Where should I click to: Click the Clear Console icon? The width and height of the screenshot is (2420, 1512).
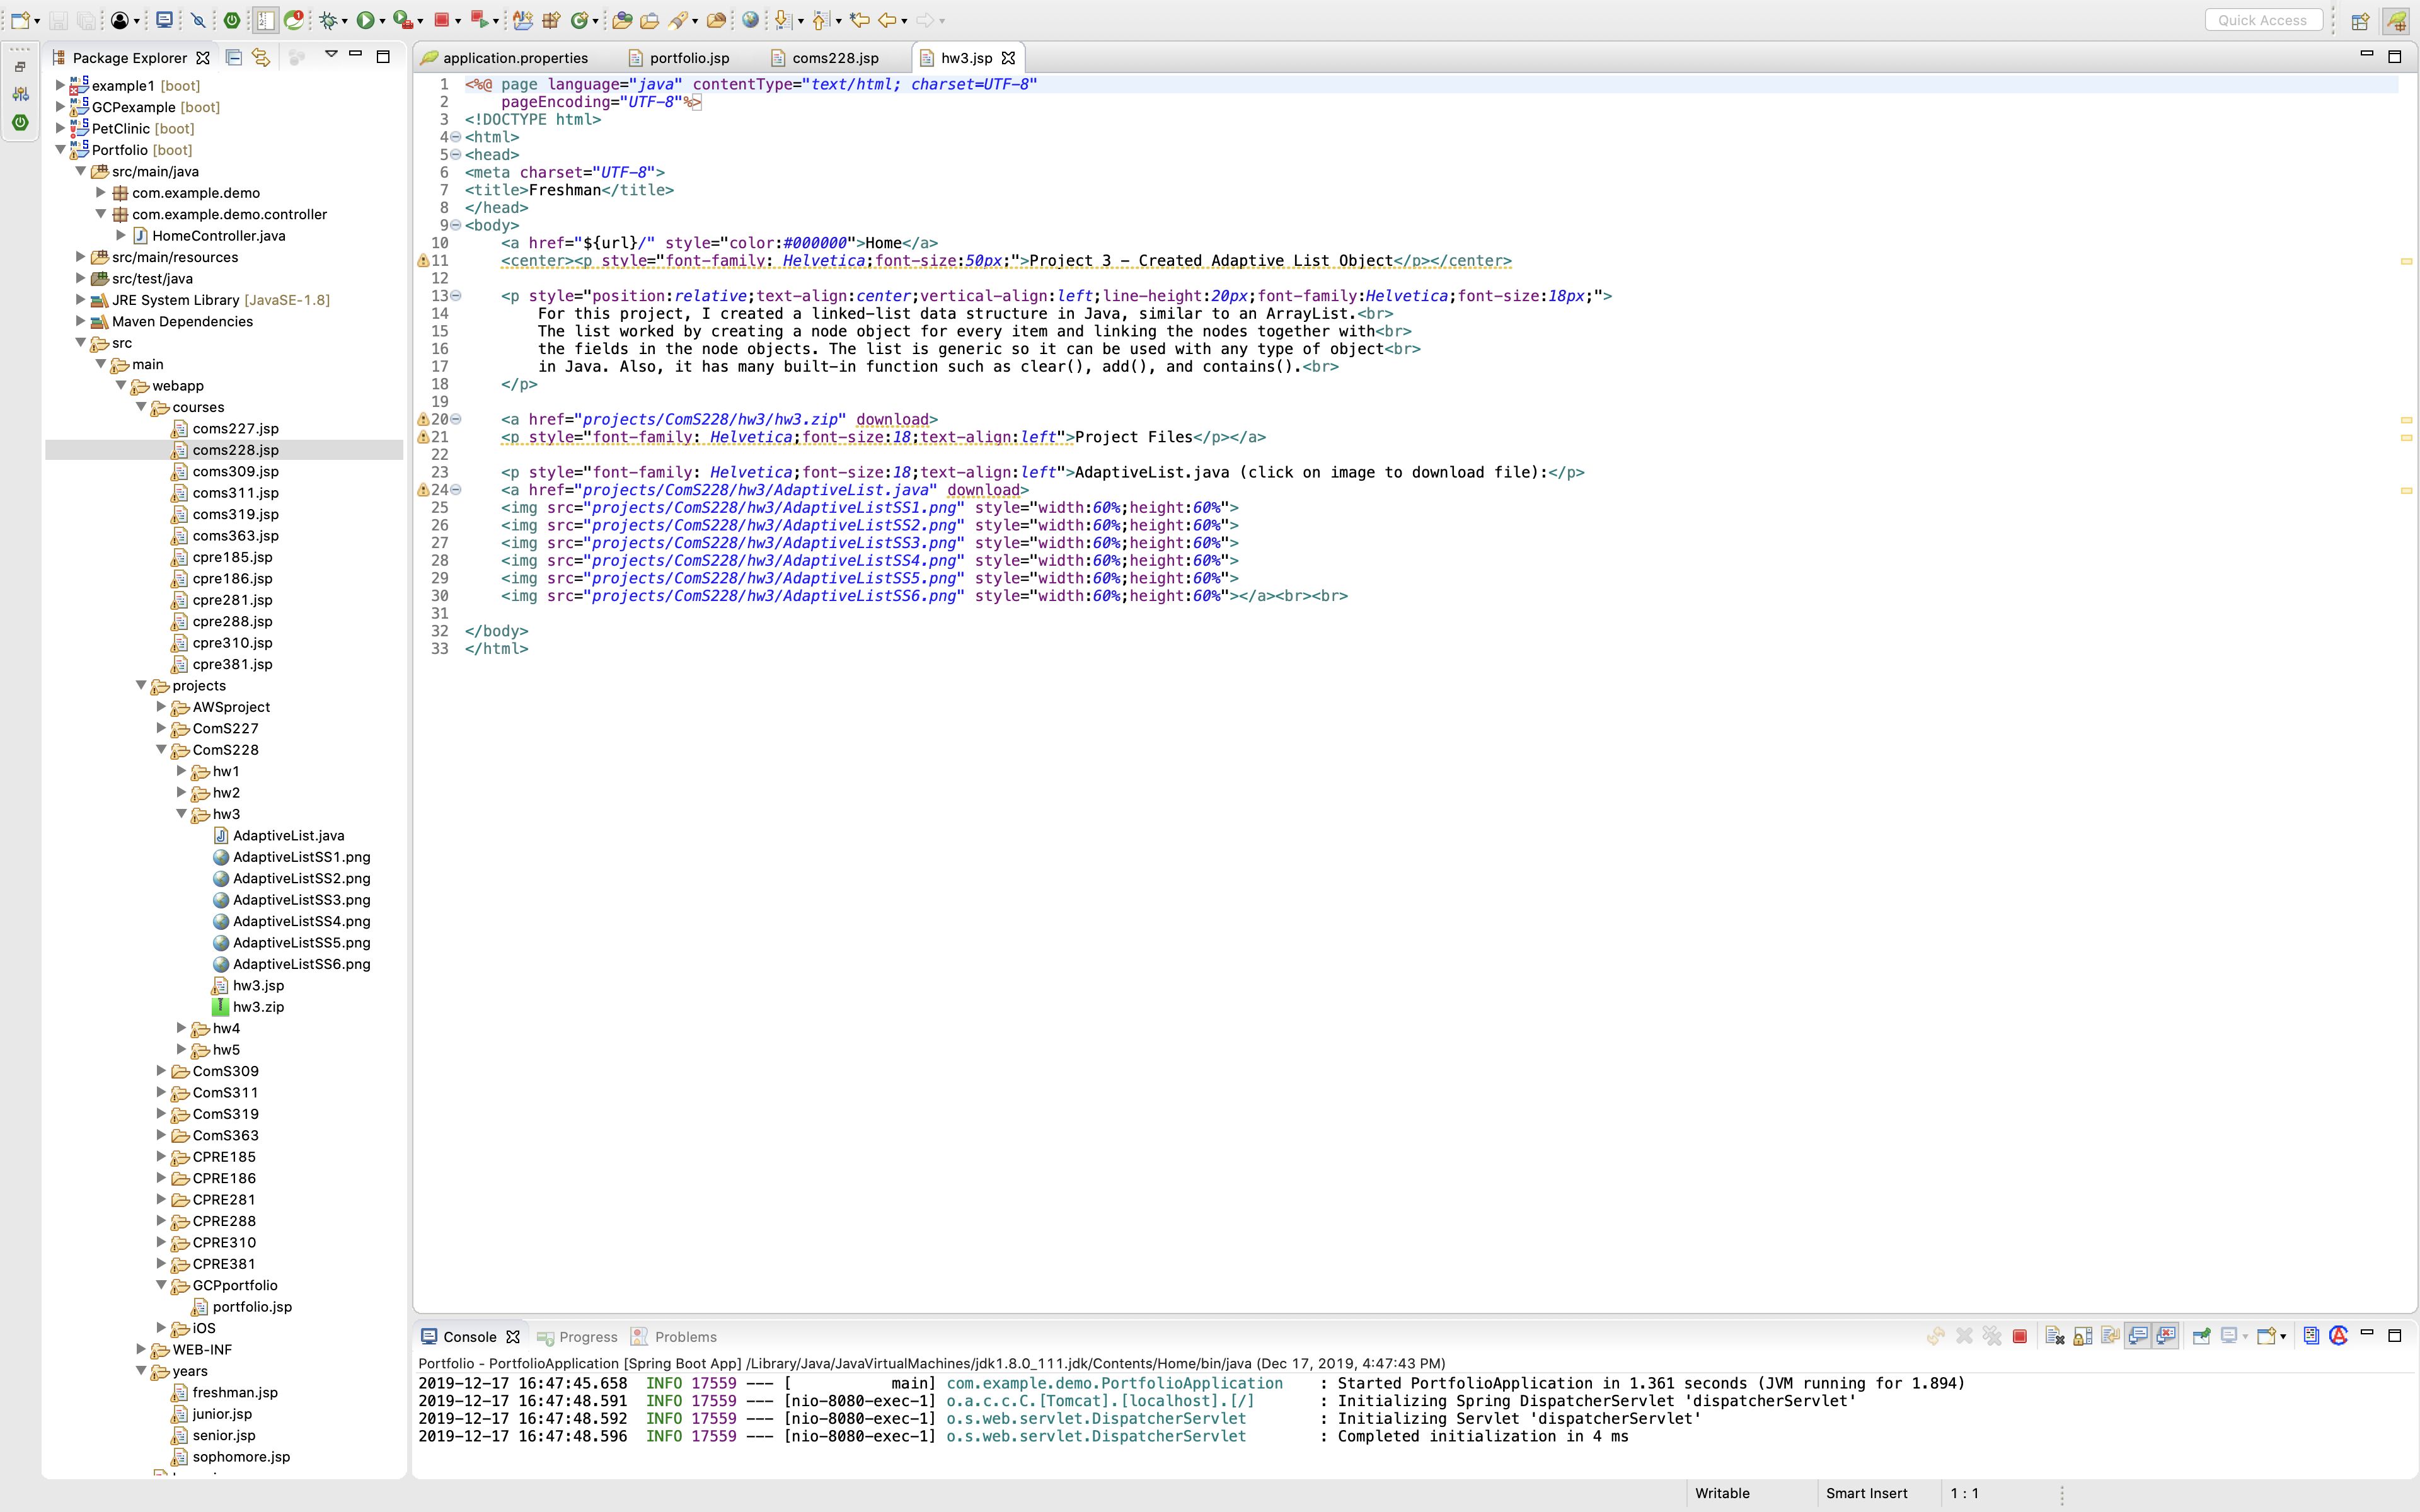click(2054, 1336)
